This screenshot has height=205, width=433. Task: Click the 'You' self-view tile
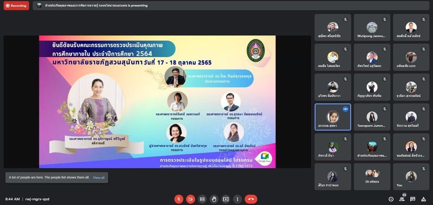(411, 176)
